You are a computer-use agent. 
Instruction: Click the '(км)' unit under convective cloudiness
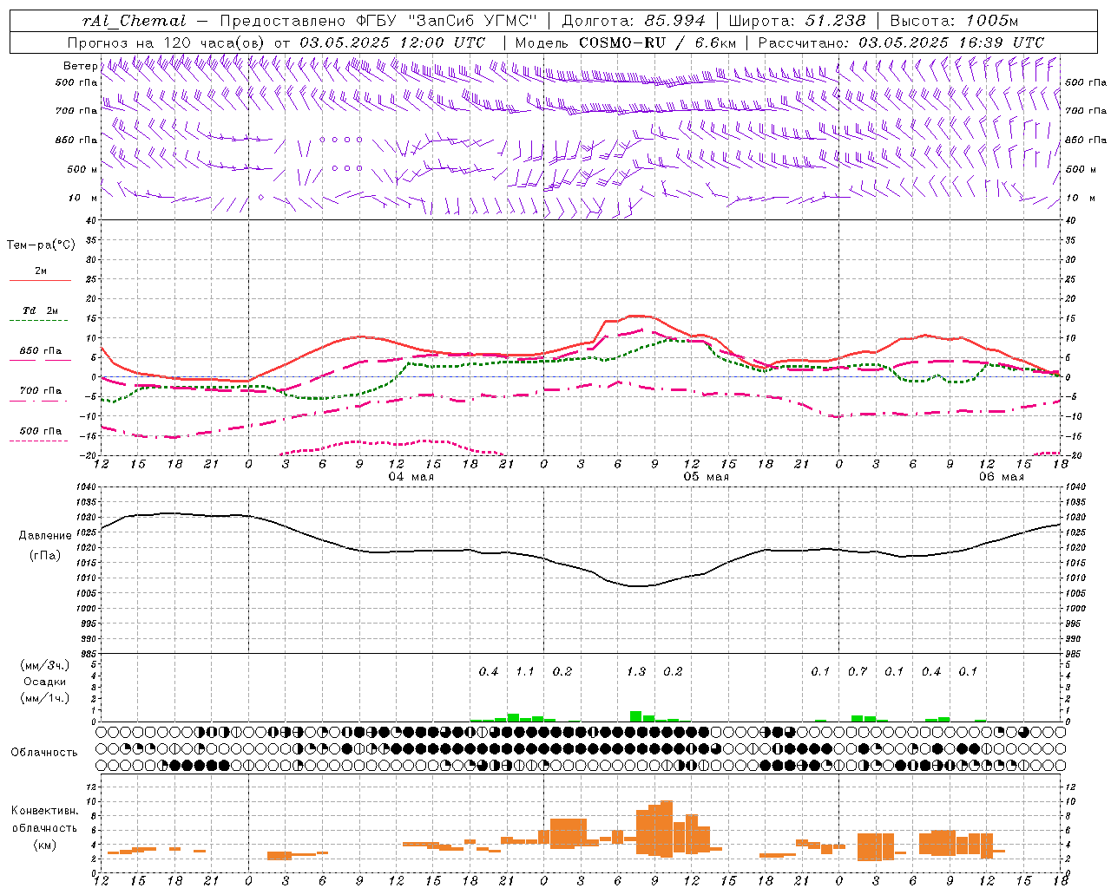(x=45, y=846)
